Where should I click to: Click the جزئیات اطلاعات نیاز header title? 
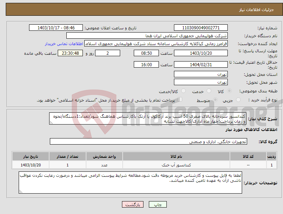pos(256,10)
